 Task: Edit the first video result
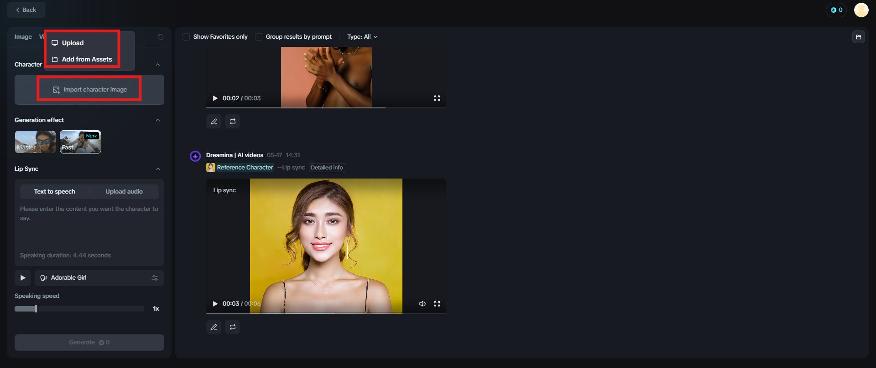[214, 122]
